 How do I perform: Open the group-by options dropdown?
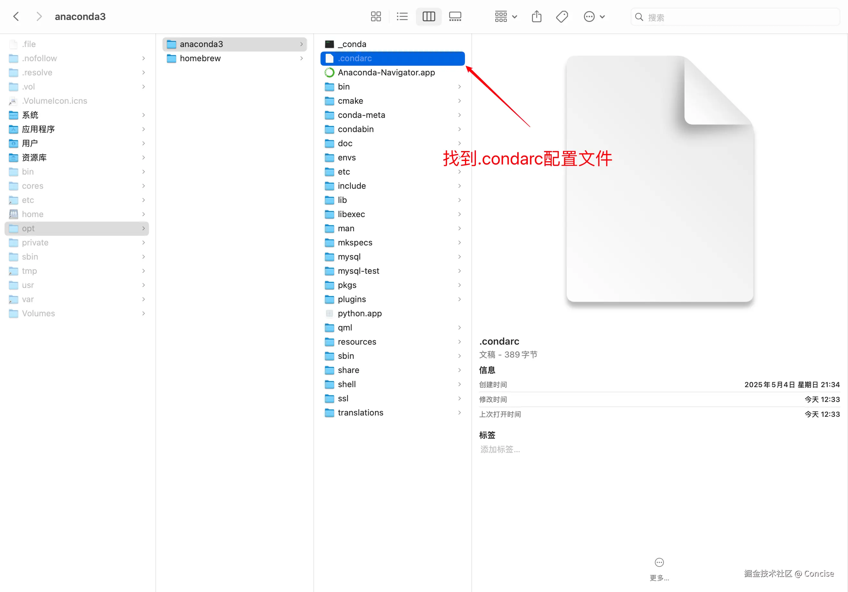point(506,17)
